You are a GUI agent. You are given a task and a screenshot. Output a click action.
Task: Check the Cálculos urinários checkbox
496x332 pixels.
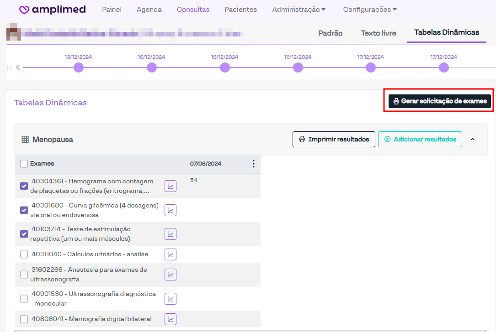pyautogui.click(x=24, y=254)
